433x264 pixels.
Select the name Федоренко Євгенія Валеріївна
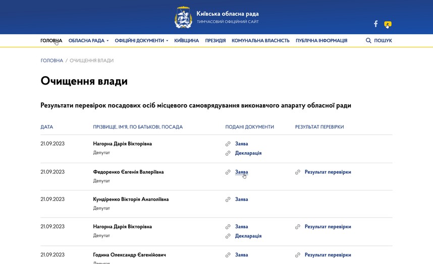pyautogui.click(x=128, y=172)
